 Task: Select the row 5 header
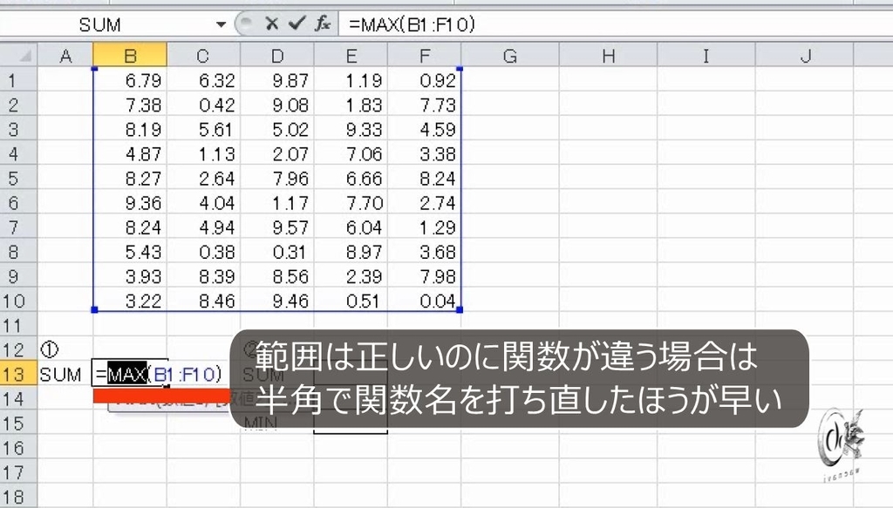pyautogui.click(x=19, y=179)
